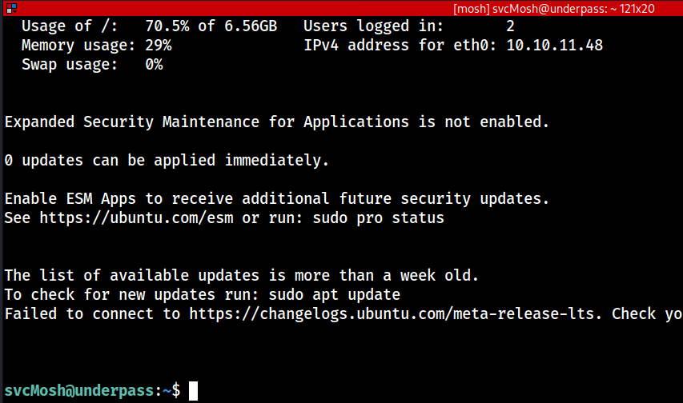Click the terminal window icon in title bar
683x403 pixels.
10,9
